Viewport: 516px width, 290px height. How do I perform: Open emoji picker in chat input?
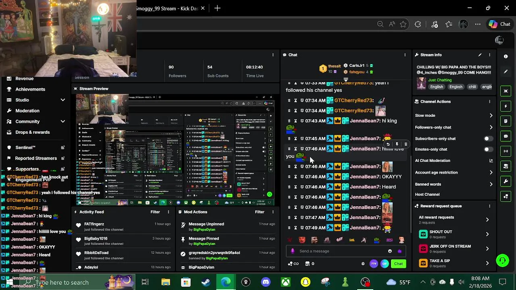click(390, 251)
